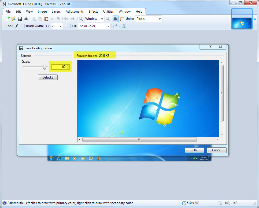Increase brush width with plus icon

point(66,26)
